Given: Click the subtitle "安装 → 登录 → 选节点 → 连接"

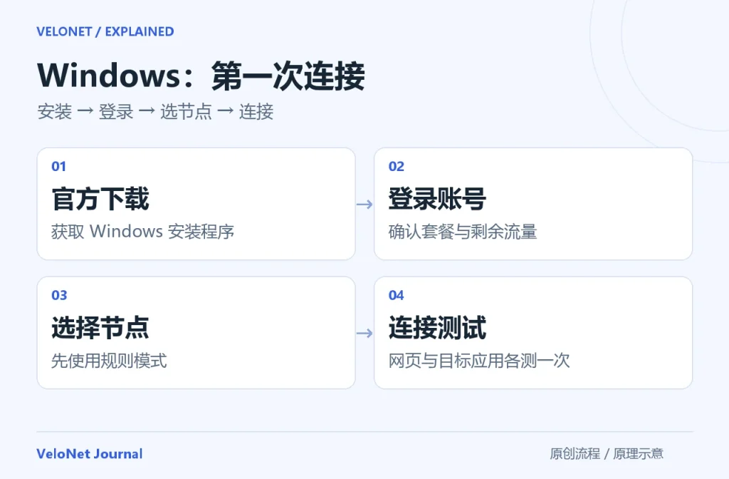Looking at the screenshot, I should 155,112.
